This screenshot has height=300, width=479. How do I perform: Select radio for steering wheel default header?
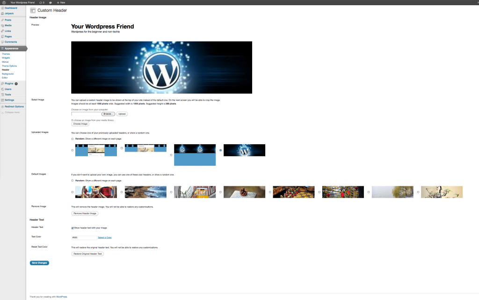(x=73, y=192)
